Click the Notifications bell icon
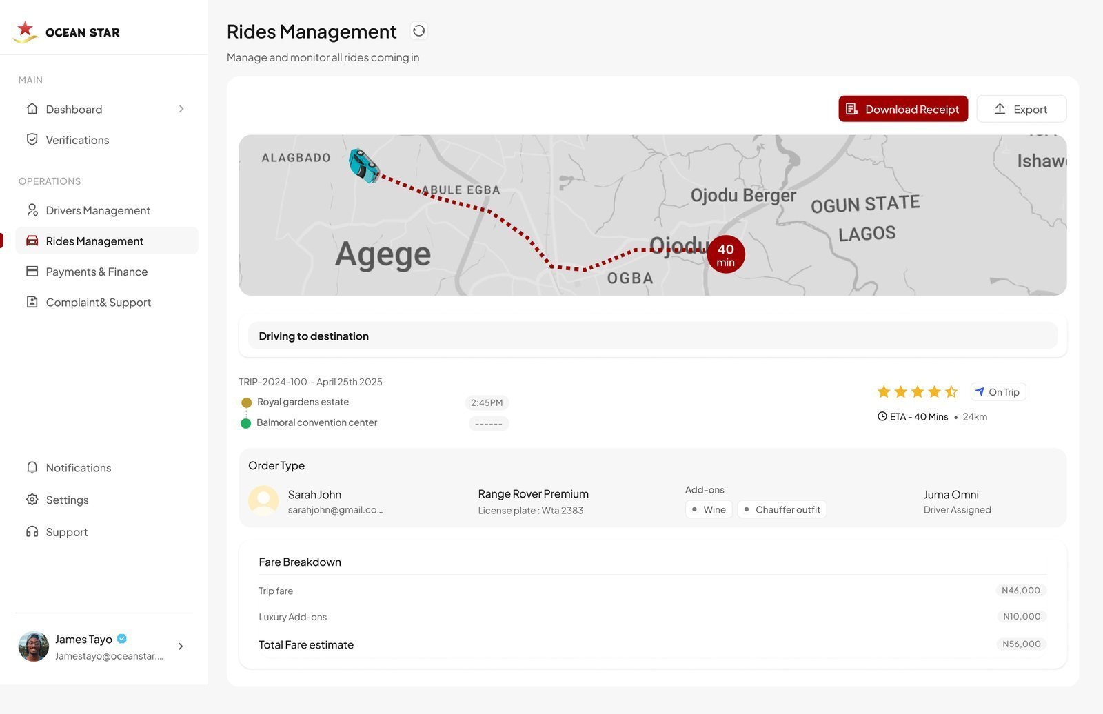1103x714 pixels. pyautogui.click(x=32, y=467)
